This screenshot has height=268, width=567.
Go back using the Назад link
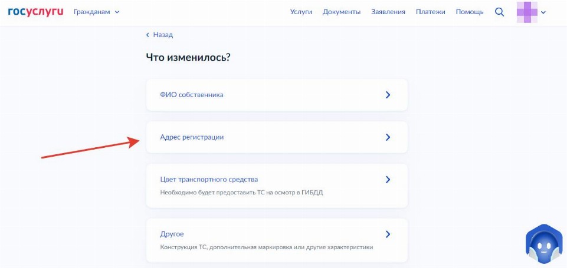click(159, 35)
